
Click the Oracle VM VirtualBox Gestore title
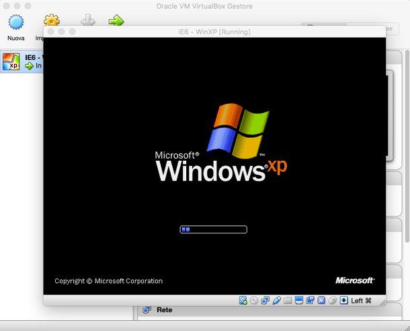tap(204, 6)
